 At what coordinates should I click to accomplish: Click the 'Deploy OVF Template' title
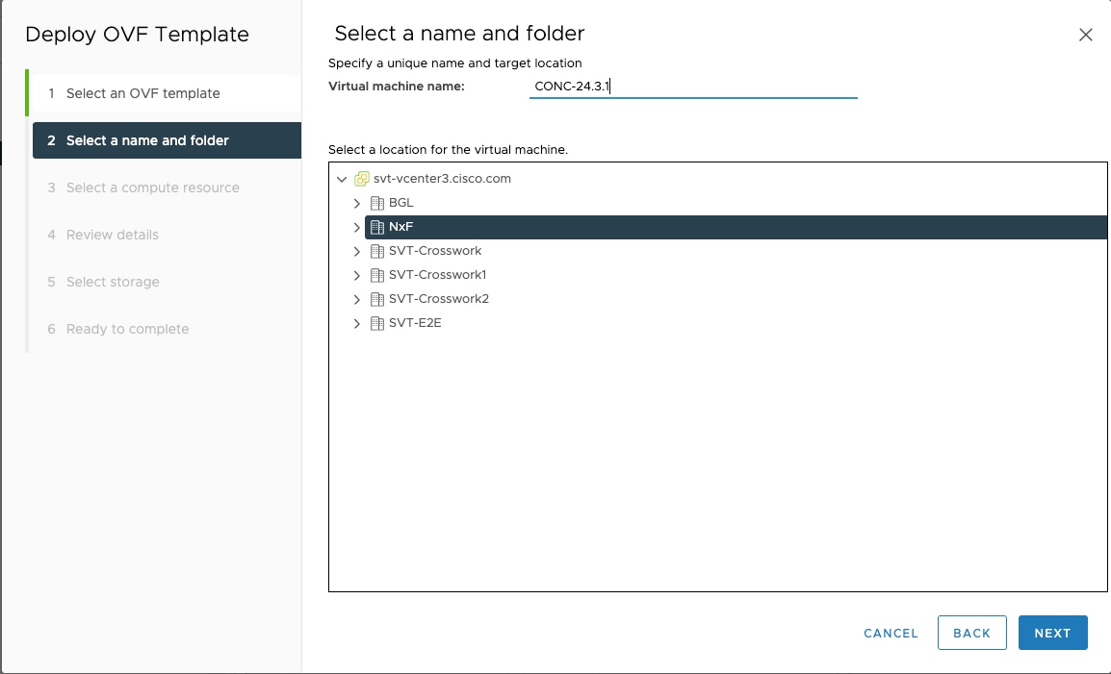coord(137,35)
